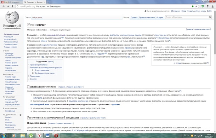Open Текущие события in the sidebar
Screen dimensions: 216x138
pos(11,47)
